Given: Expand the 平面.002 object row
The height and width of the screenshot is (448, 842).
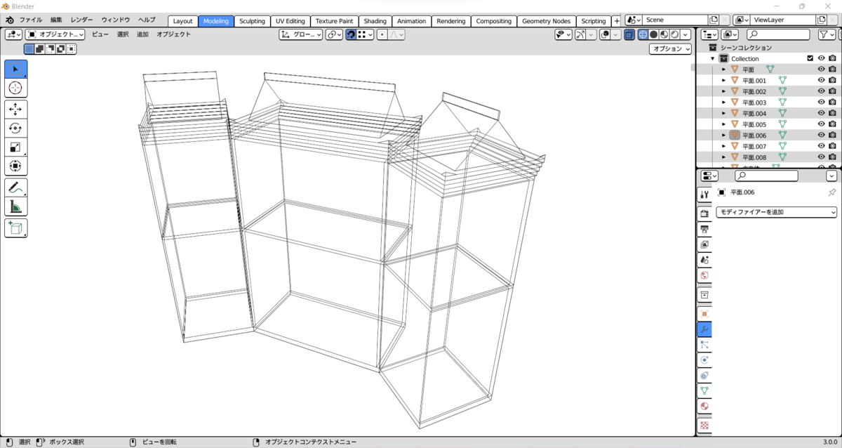Looking at the screenshot, I should click(x=724, y=91).
